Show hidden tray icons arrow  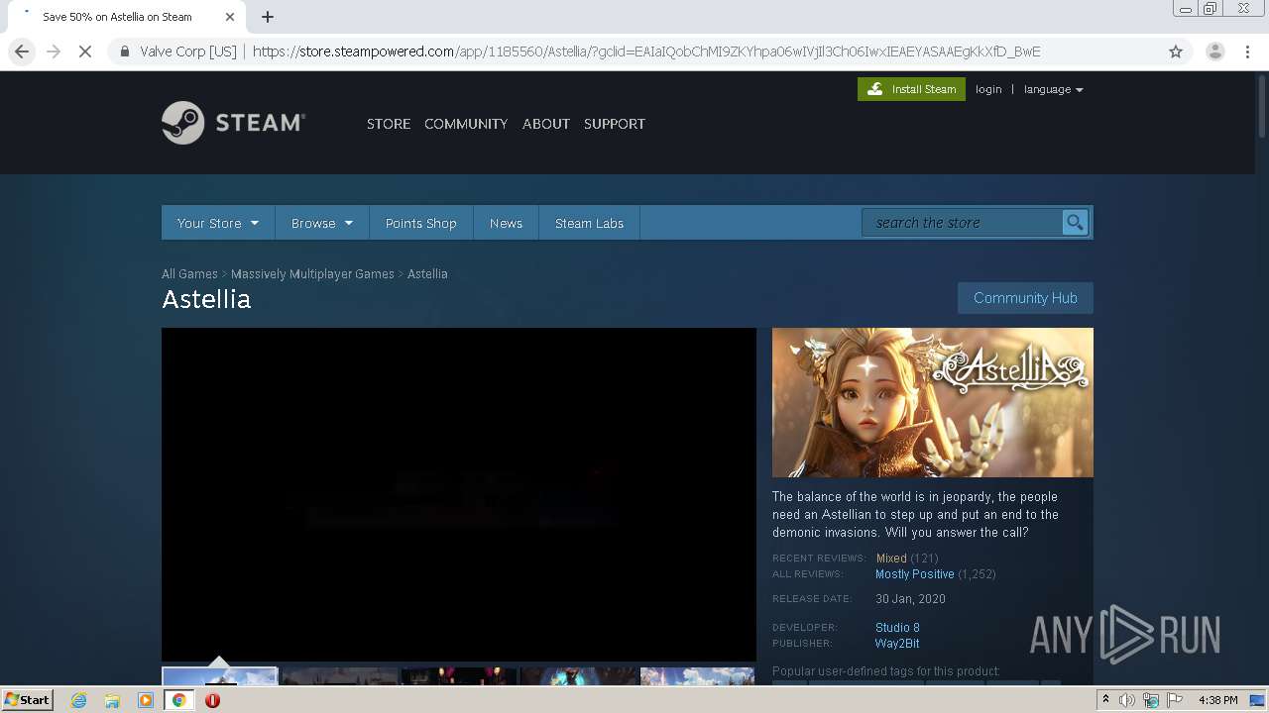[x=1105, y=700]
